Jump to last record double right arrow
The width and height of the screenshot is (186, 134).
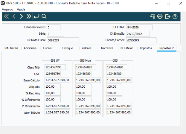[x=29, y=16]
